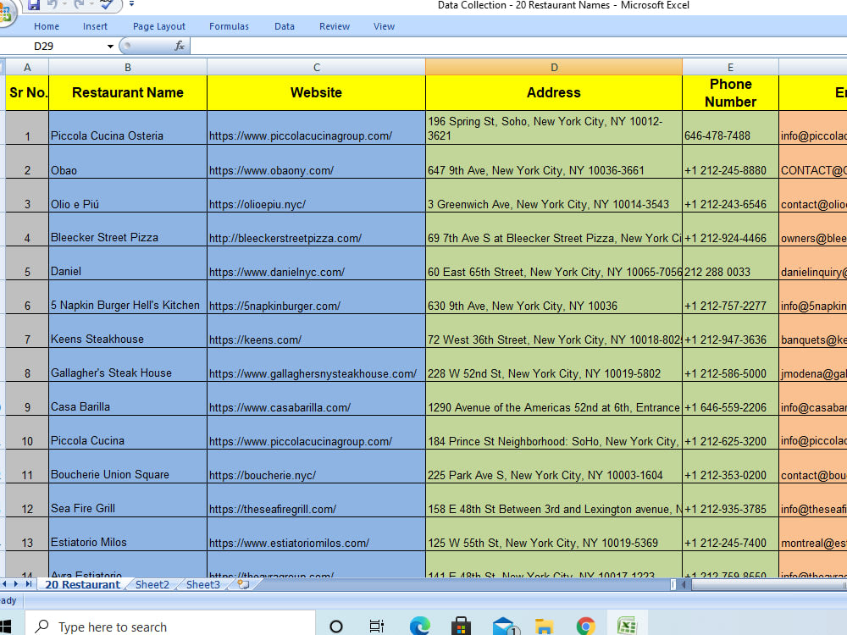
Task: Click the next-sheet navigation arrow
Action: point(16,583)
